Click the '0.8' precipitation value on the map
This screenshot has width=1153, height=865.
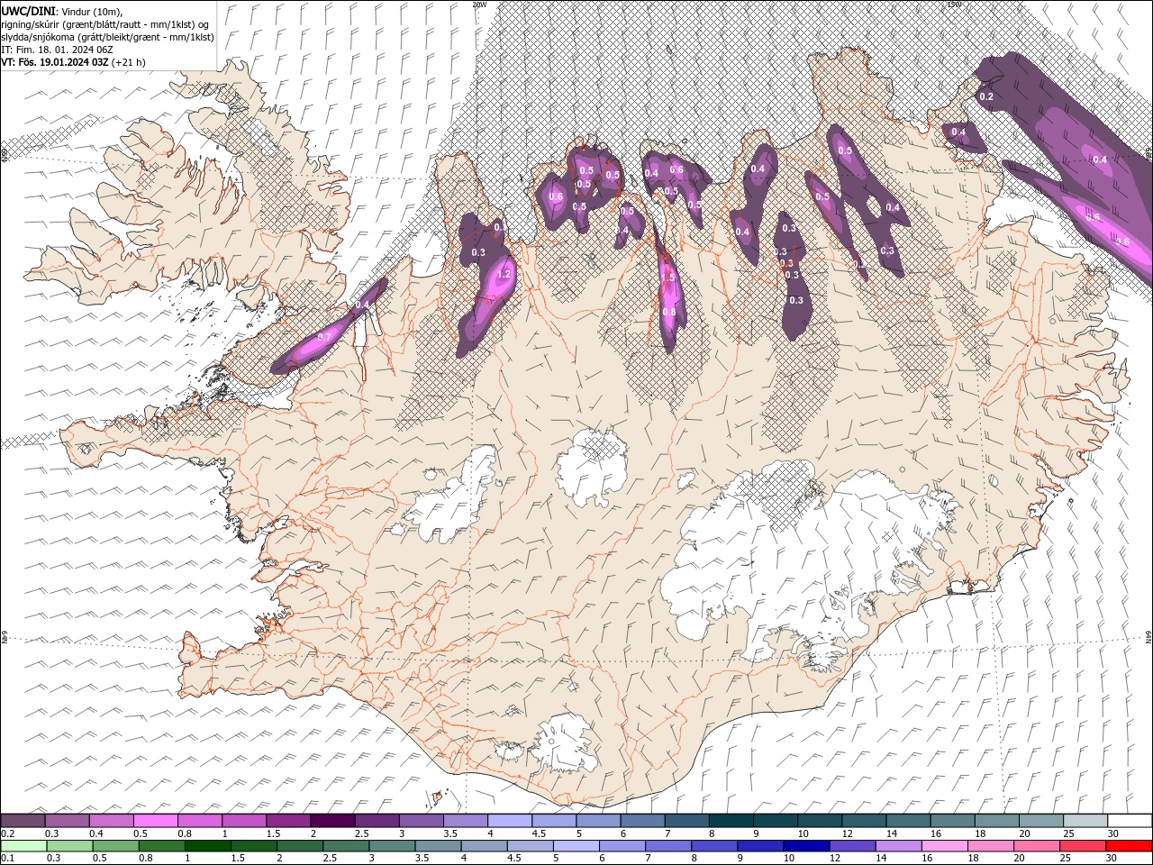coord(669,312)
